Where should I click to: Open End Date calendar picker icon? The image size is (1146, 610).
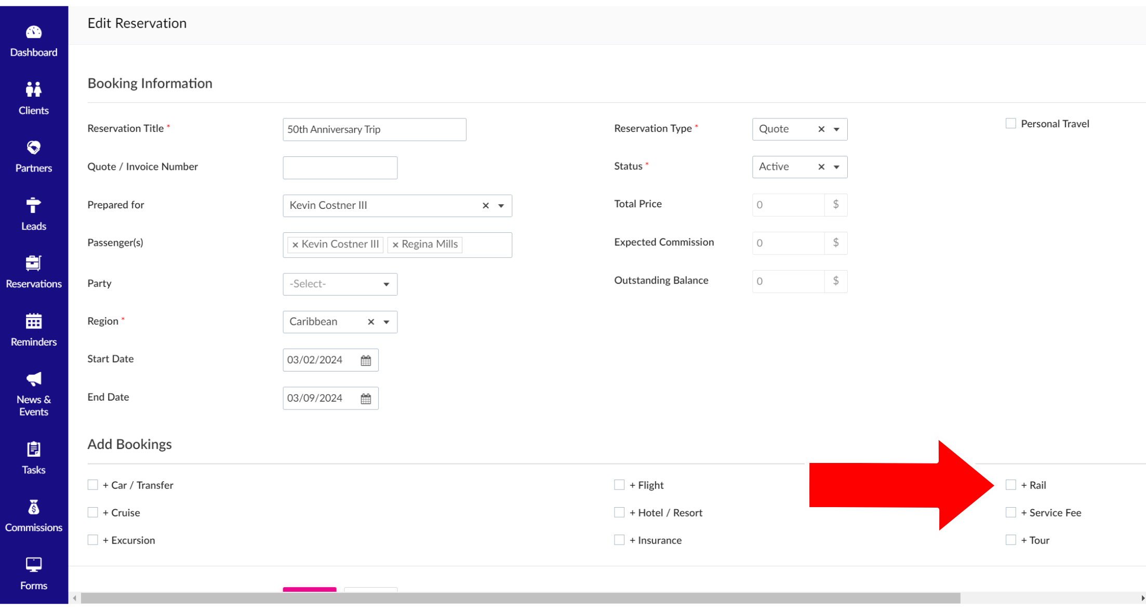pyautogui.click(x=366, y=399)
